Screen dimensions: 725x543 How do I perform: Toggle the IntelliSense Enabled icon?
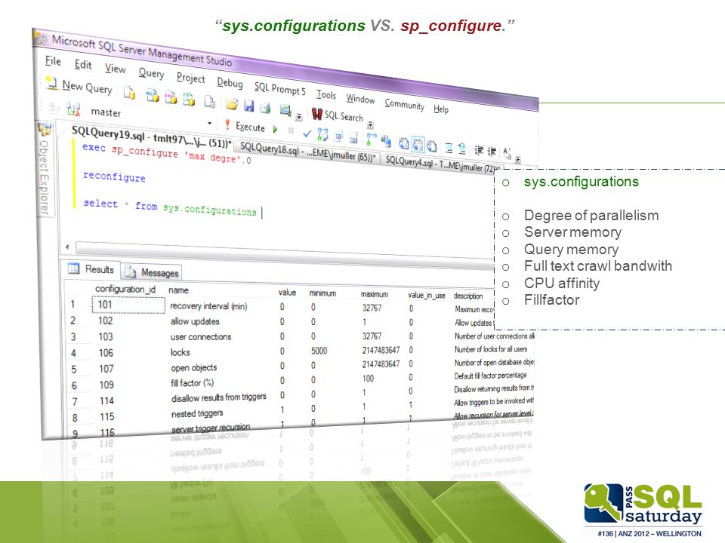click(x=353, y=137)
